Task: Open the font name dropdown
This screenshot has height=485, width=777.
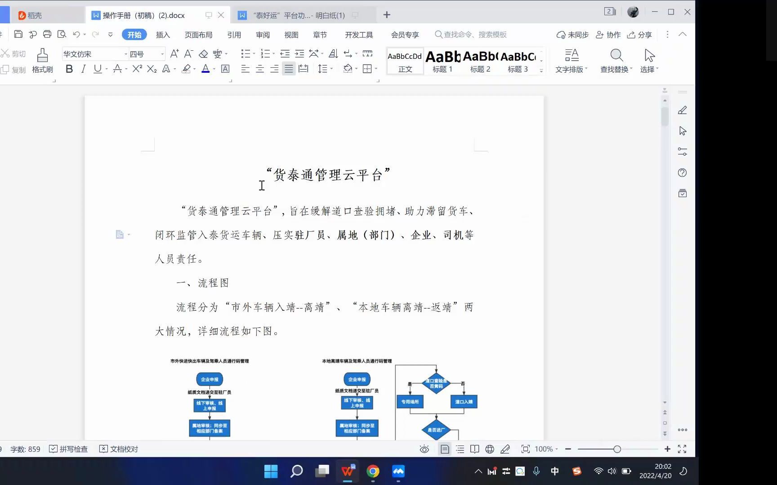Action: pos(126,54)
